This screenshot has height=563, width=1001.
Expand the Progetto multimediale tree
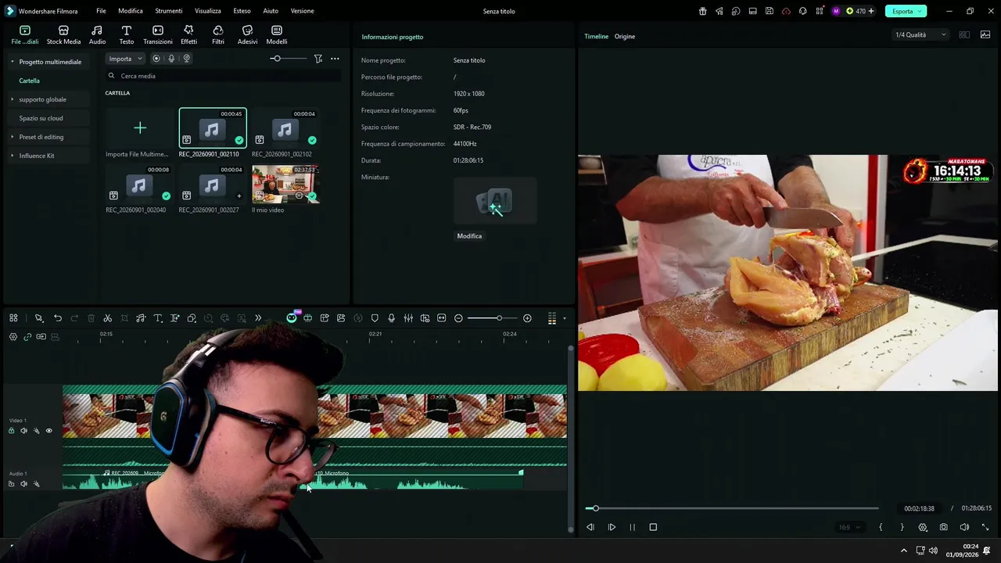12,62
